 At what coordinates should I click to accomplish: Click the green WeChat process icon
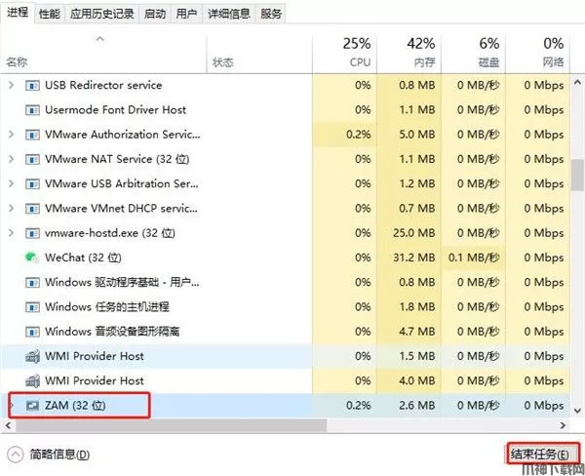point(32,258)
